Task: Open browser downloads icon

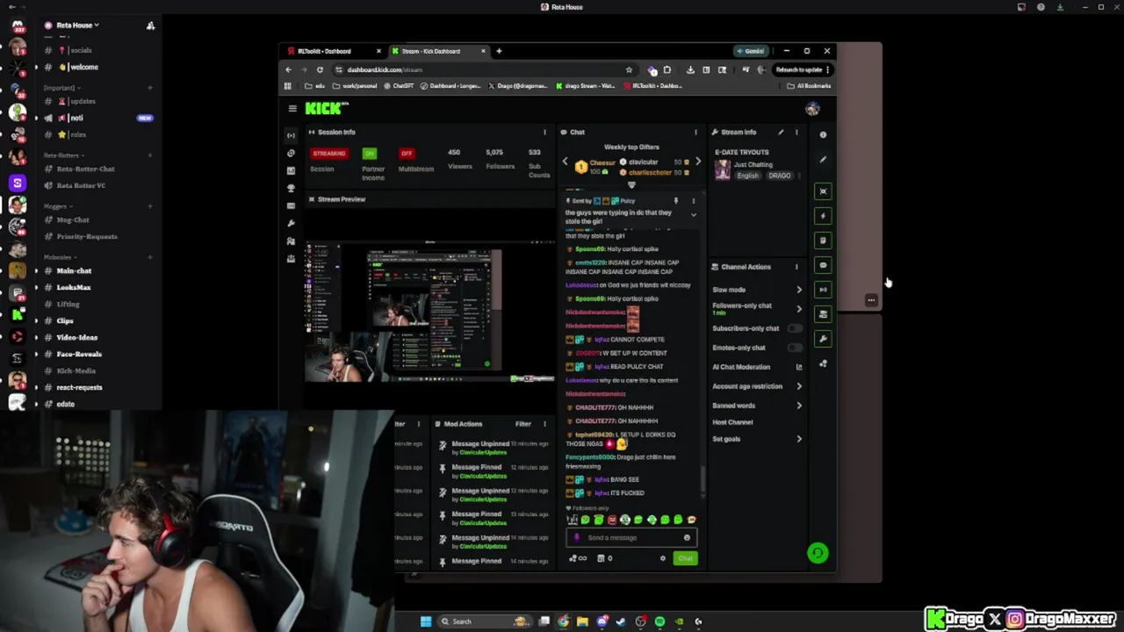Action: point(690,69)
